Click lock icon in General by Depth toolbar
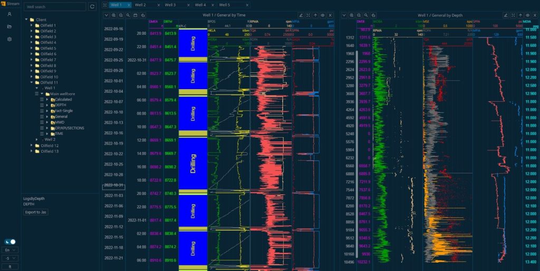This screenshot has height=271, width=540. 373,15
